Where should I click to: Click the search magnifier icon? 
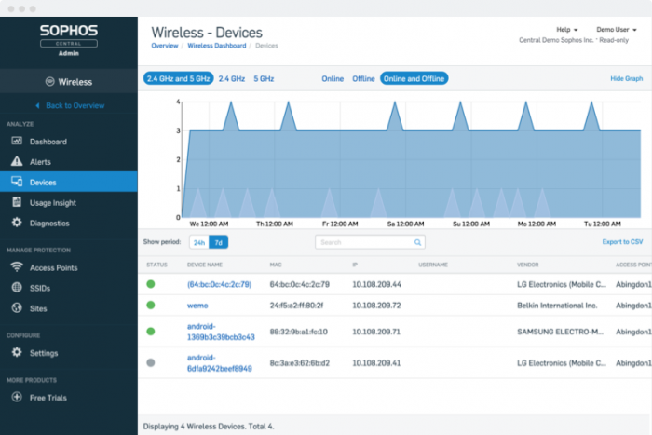coord(418,242)
